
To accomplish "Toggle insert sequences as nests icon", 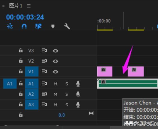I will point(10,26).
